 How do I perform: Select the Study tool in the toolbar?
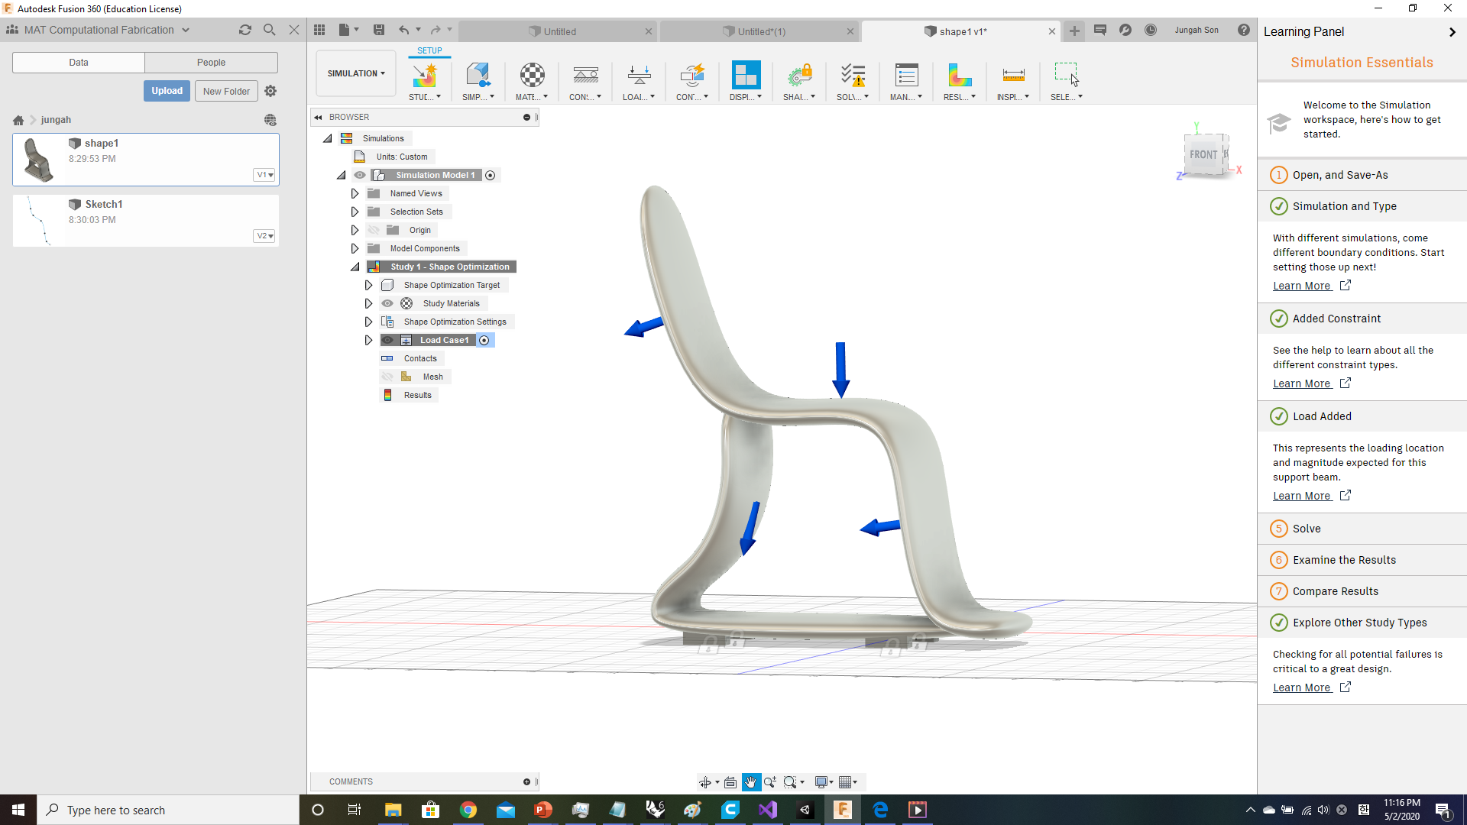pyautogui.click(x=426, y=76)
